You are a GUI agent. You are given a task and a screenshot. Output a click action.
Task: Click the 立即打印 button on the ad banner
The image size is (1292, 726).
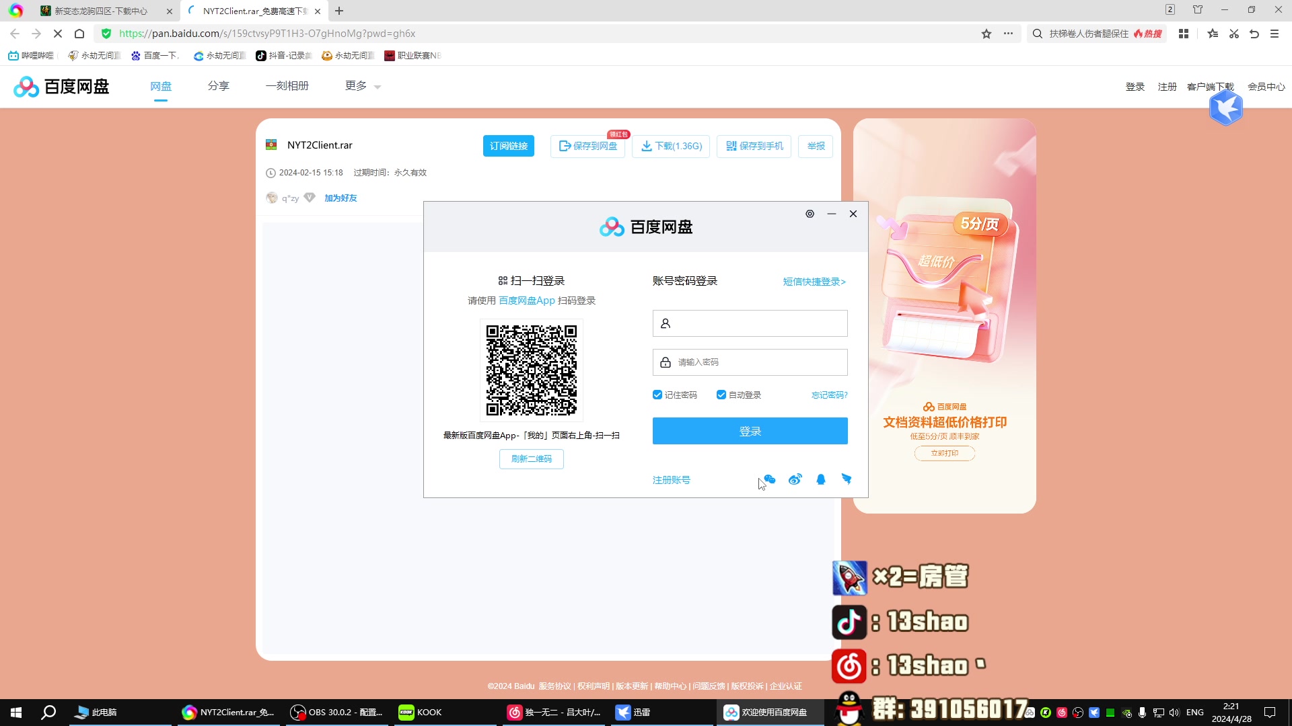click(x=945, y=453)
